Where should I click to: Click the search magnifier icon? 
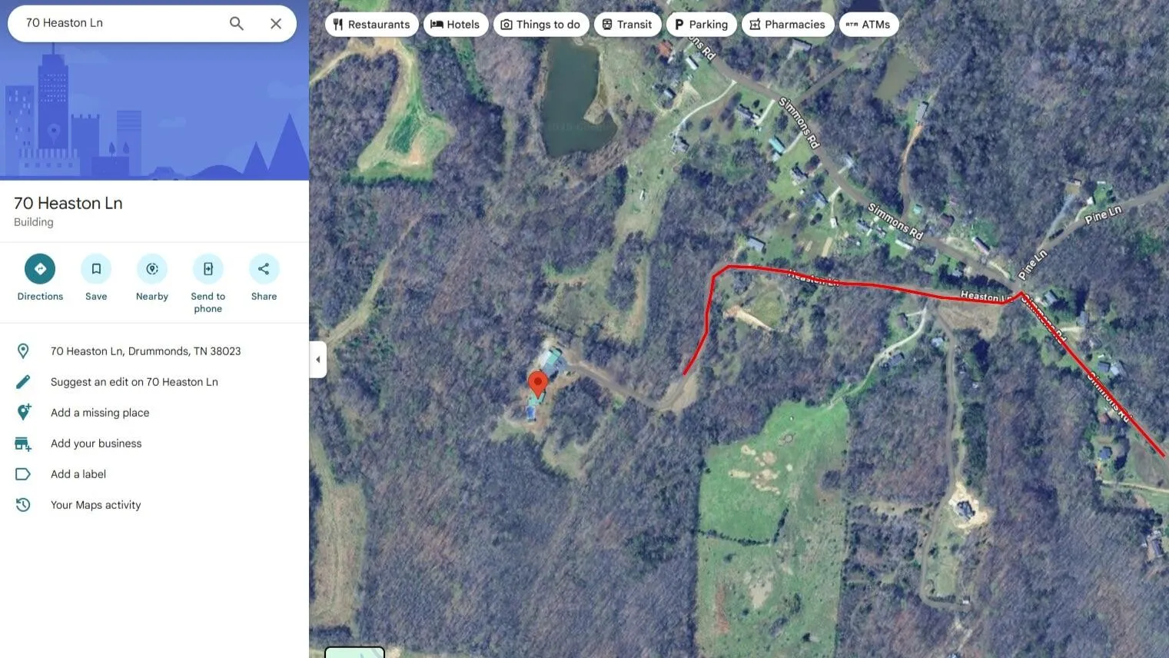pos(237,24)
